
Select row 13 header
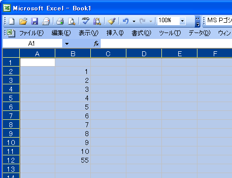pos(11,169)
